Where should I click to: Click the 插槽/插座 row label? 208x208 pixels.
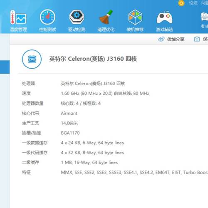point(31,133)
